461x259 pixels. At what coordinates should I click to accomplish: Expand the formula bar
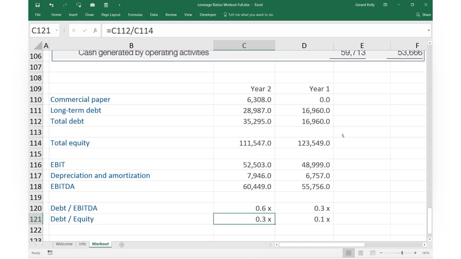[429, 30]
